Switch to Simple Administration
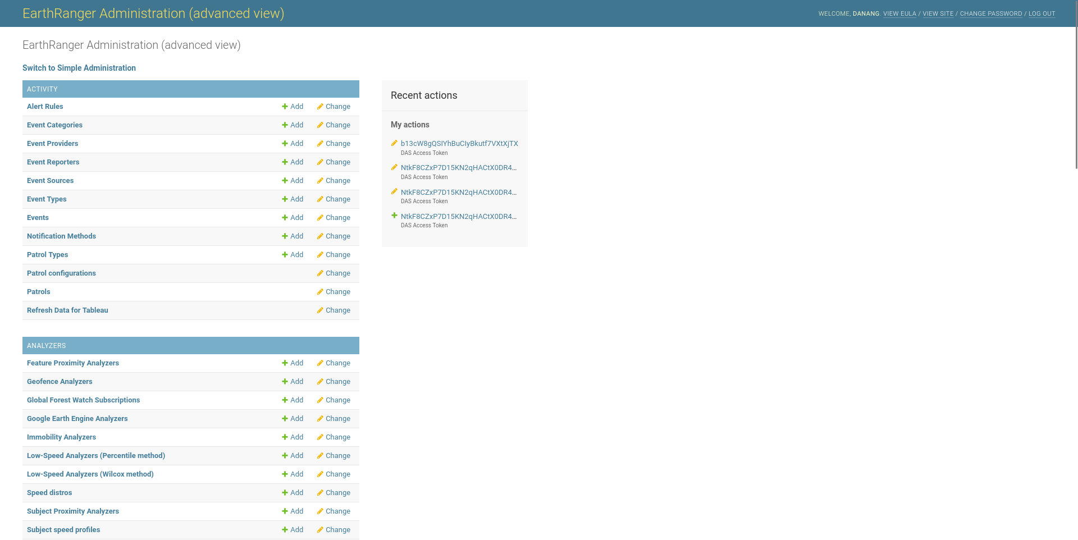Image resolution: width=1078 pixels, height=540 pixels. coord(79,68)
